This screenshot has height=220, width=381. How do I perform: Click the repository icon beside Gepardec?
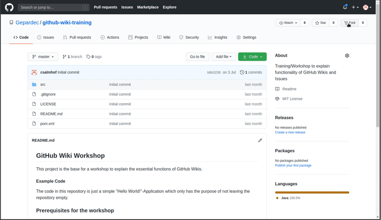tap(11, 23)
